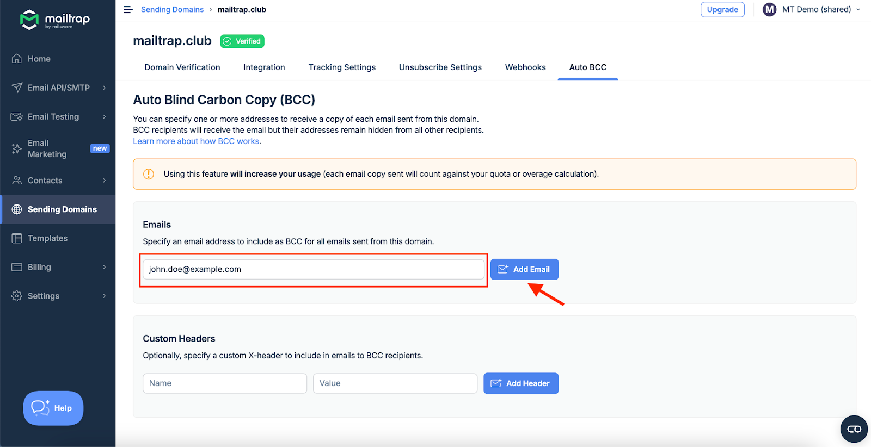Switch to the Webhooks tab
The image size is (871, 447).
(x=525, y=67)
